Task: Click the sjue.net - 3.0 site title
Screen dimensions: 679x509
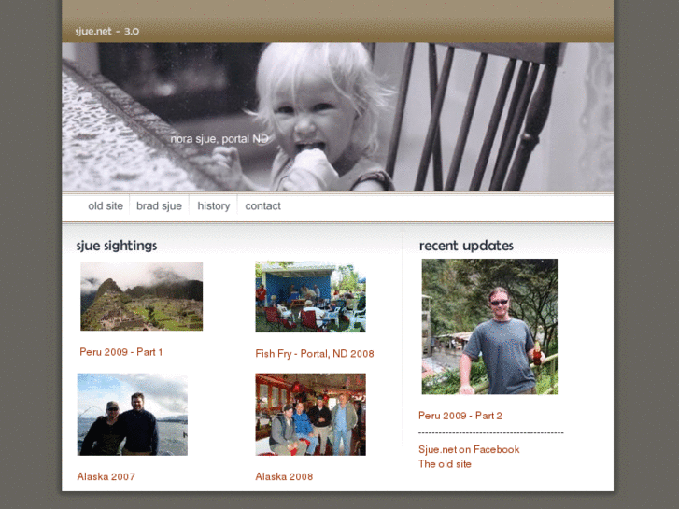Action: pos(107,31)
